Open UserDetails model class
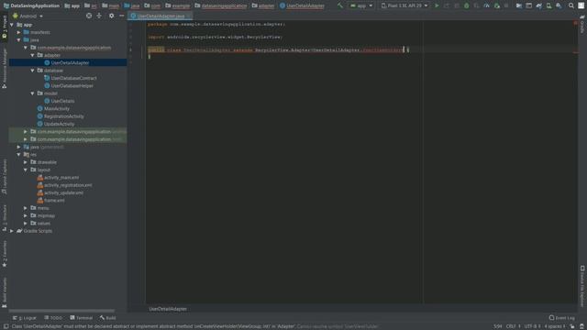Viewport: 587px width, 330px height. coord(62,101)
